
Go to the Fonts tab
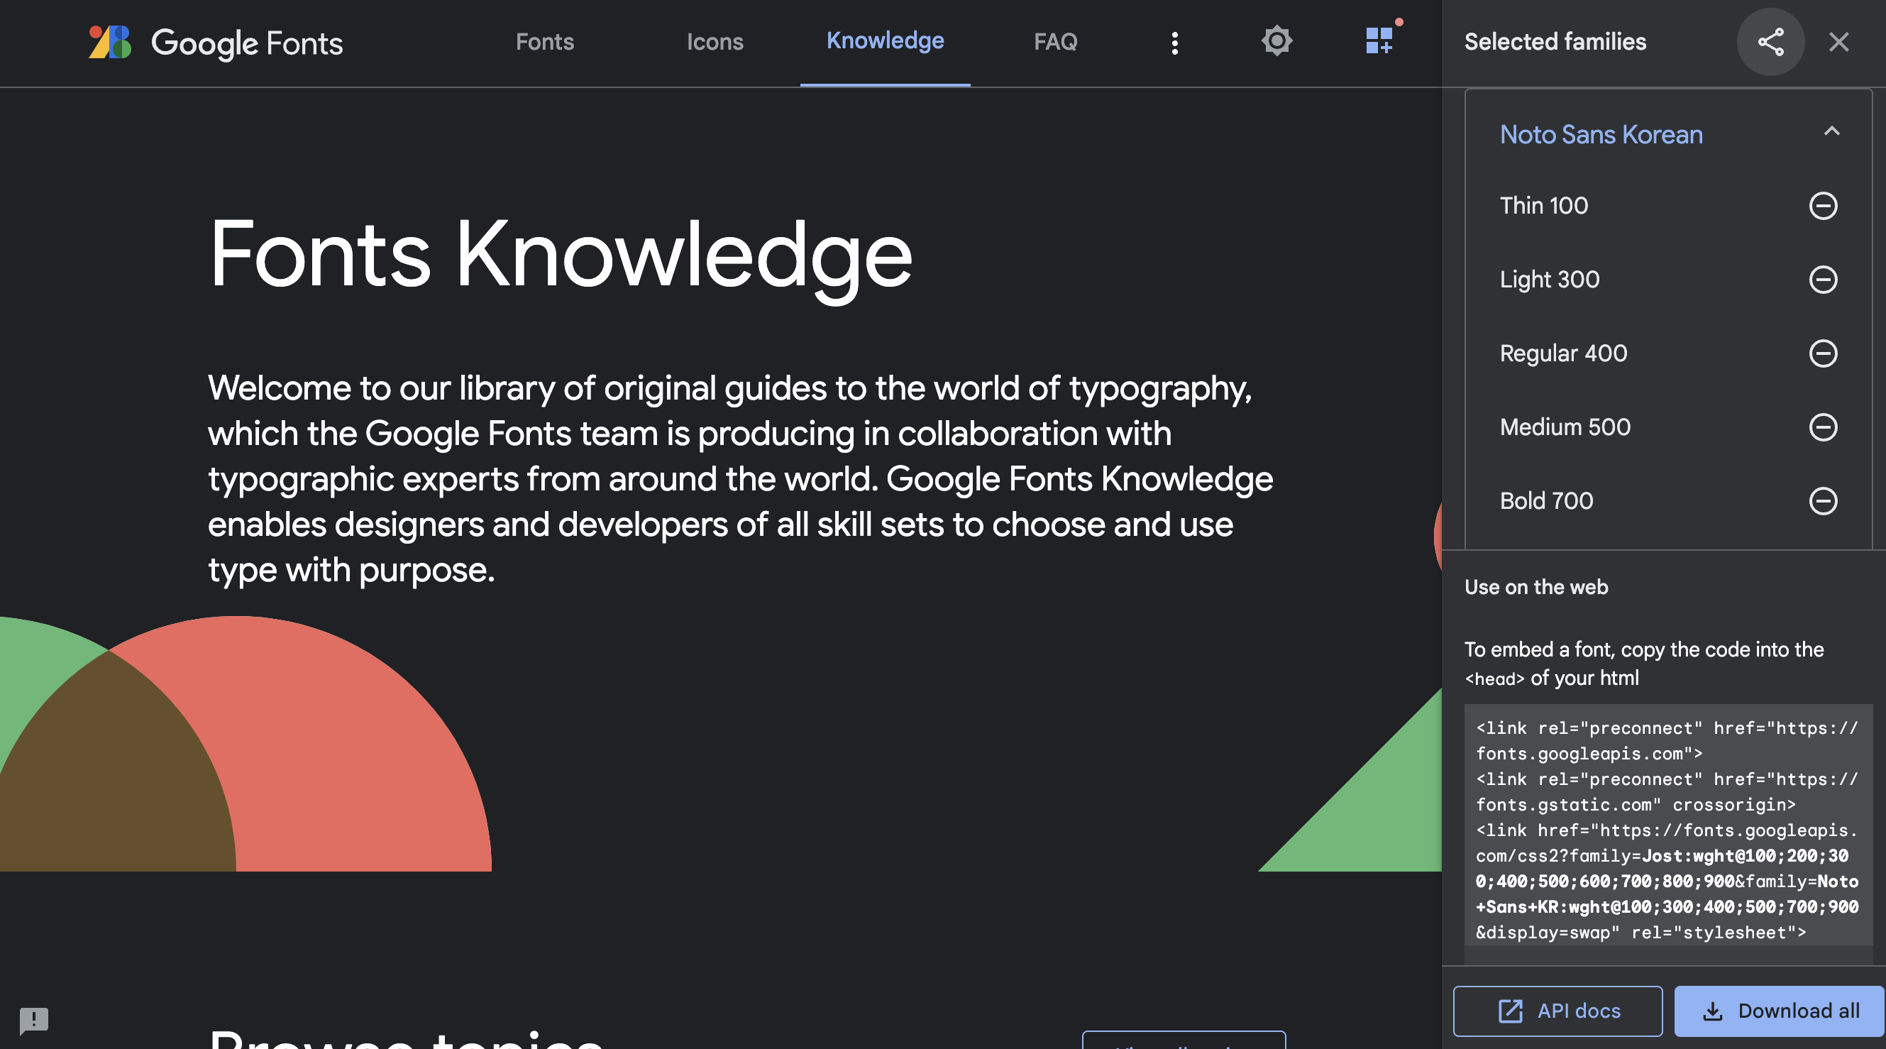pyautogui.click(x=545, y=42)
